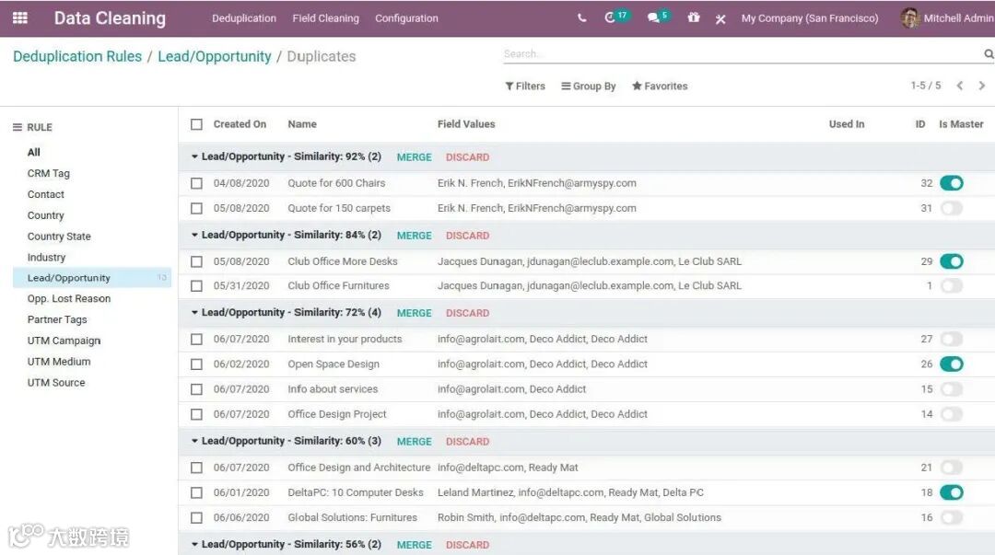Viewport: 995px width, 555px height.
Task: Toggle Is Master for ID 31
Action: (951, 208)
